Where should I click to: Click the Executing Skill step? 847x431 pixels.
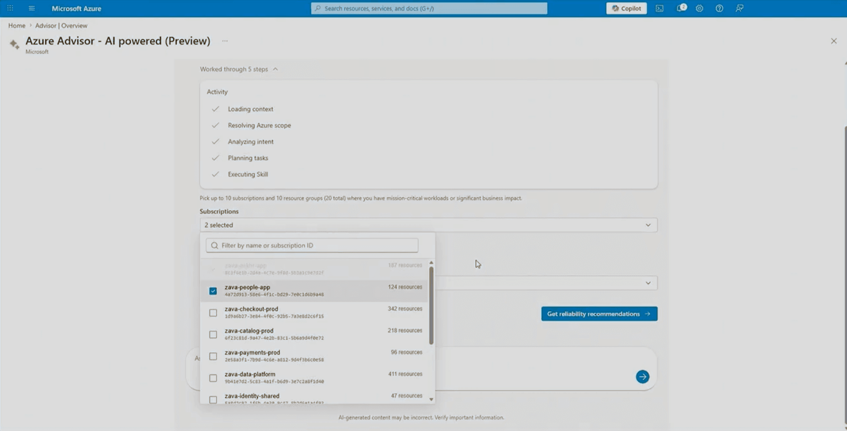click(248, 174)
